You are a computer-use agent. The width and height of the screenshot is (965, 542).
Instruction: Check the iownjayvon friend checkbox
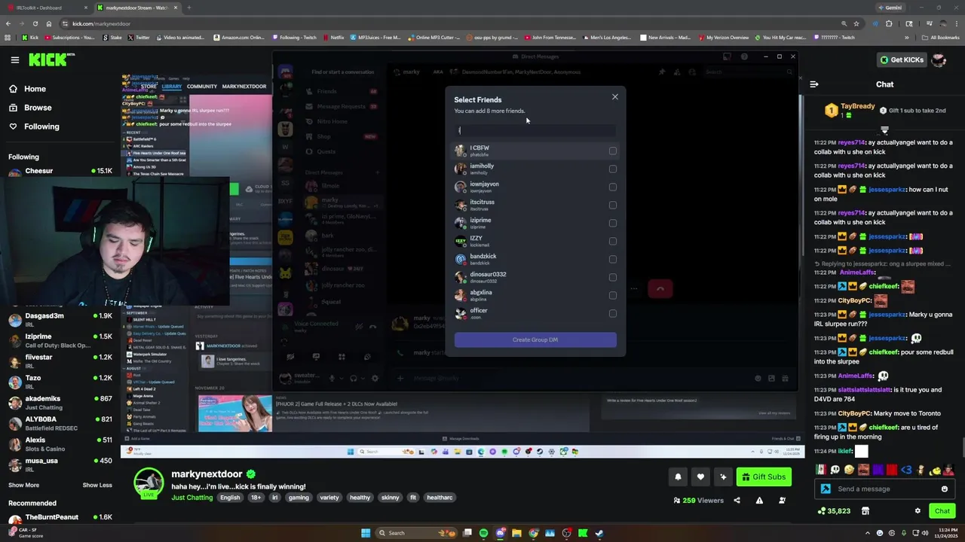[x=613, y=187]
